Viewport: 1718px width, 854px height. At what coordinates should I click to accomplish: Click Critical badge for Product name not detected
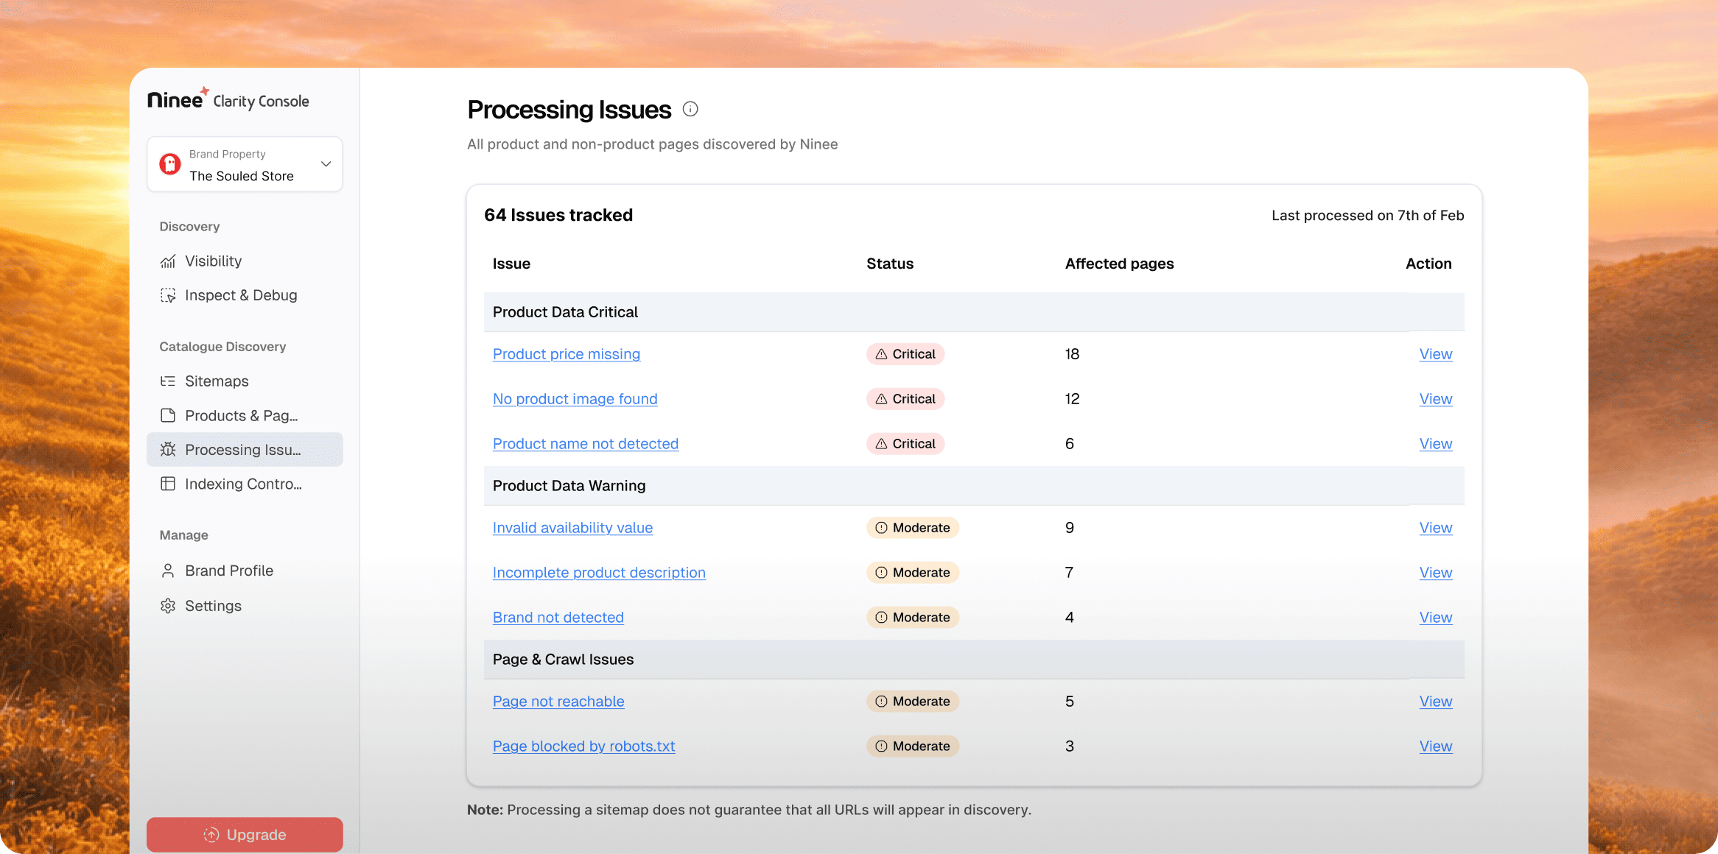point(905,444)
